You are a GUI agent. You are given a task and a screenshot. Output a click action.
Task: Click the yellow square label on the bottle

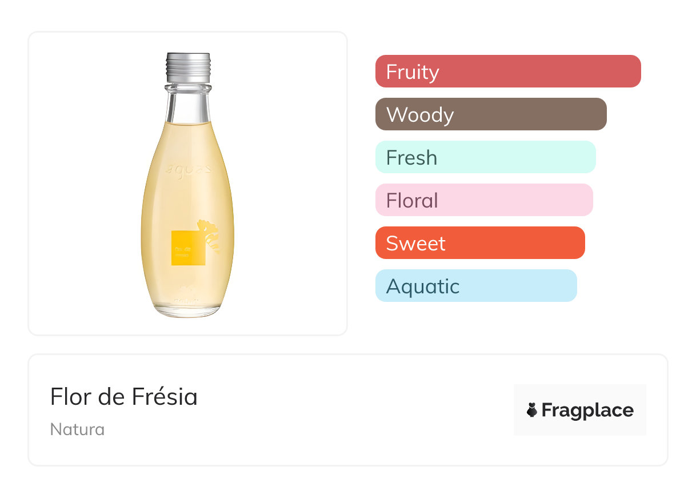coord(188,248)
